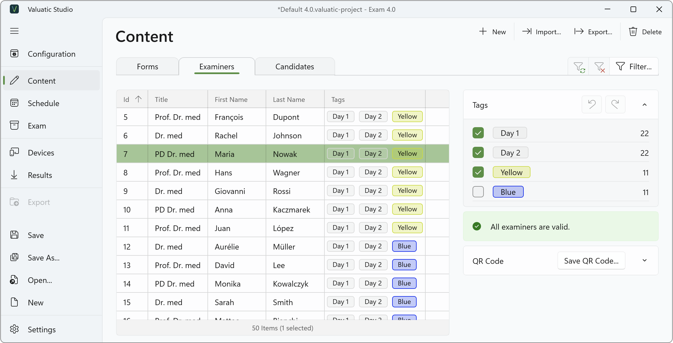The height and width of the screenshot is (343, 673).
Task: Redo the tag change
Action: click(x=615, y=104)
